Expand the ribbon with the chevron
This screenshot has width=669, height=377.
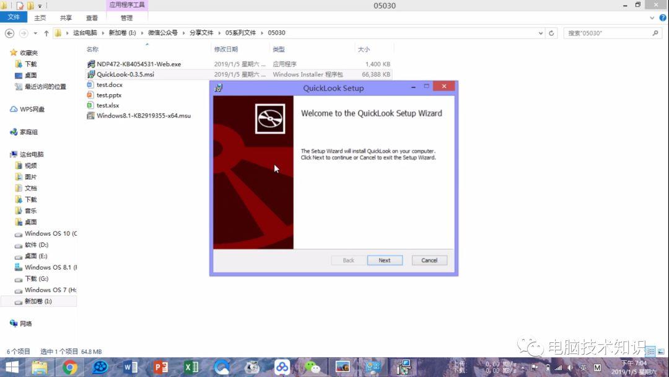652,18
